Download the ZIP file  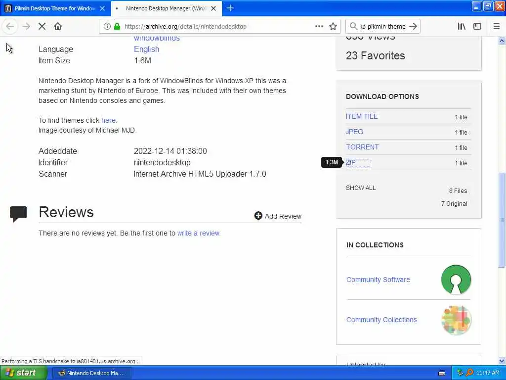351,162
